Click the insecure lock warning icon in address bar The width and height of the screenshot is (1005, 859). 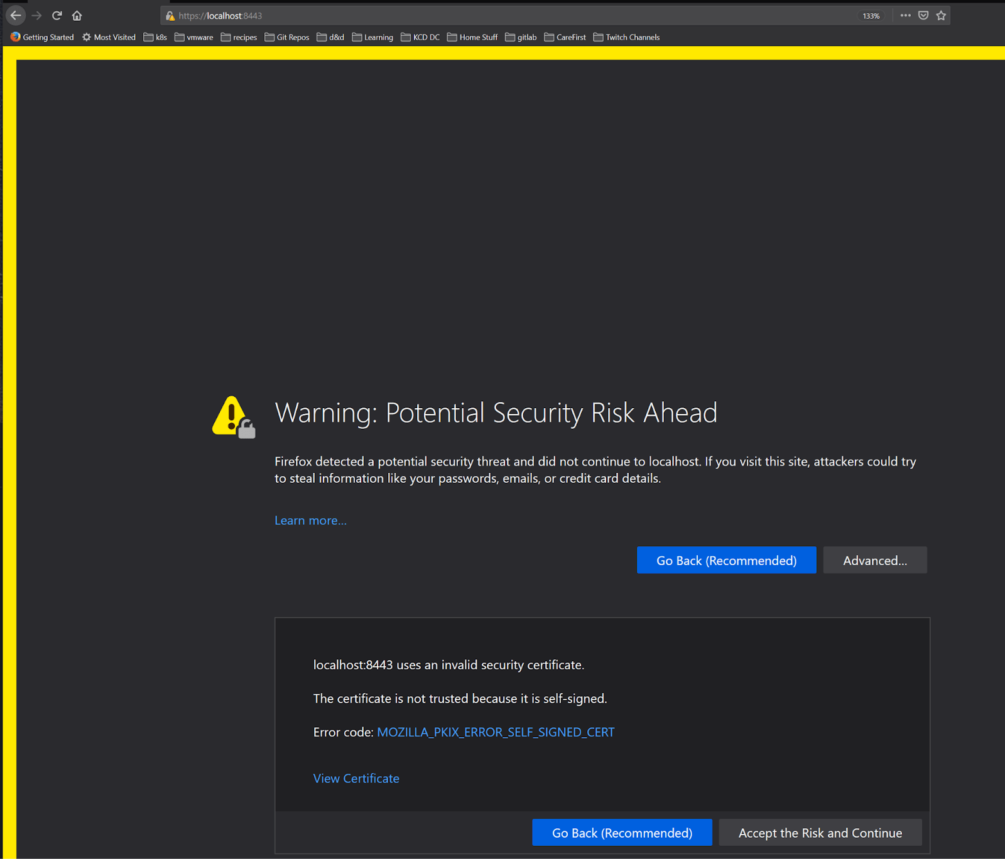point(170,16)
